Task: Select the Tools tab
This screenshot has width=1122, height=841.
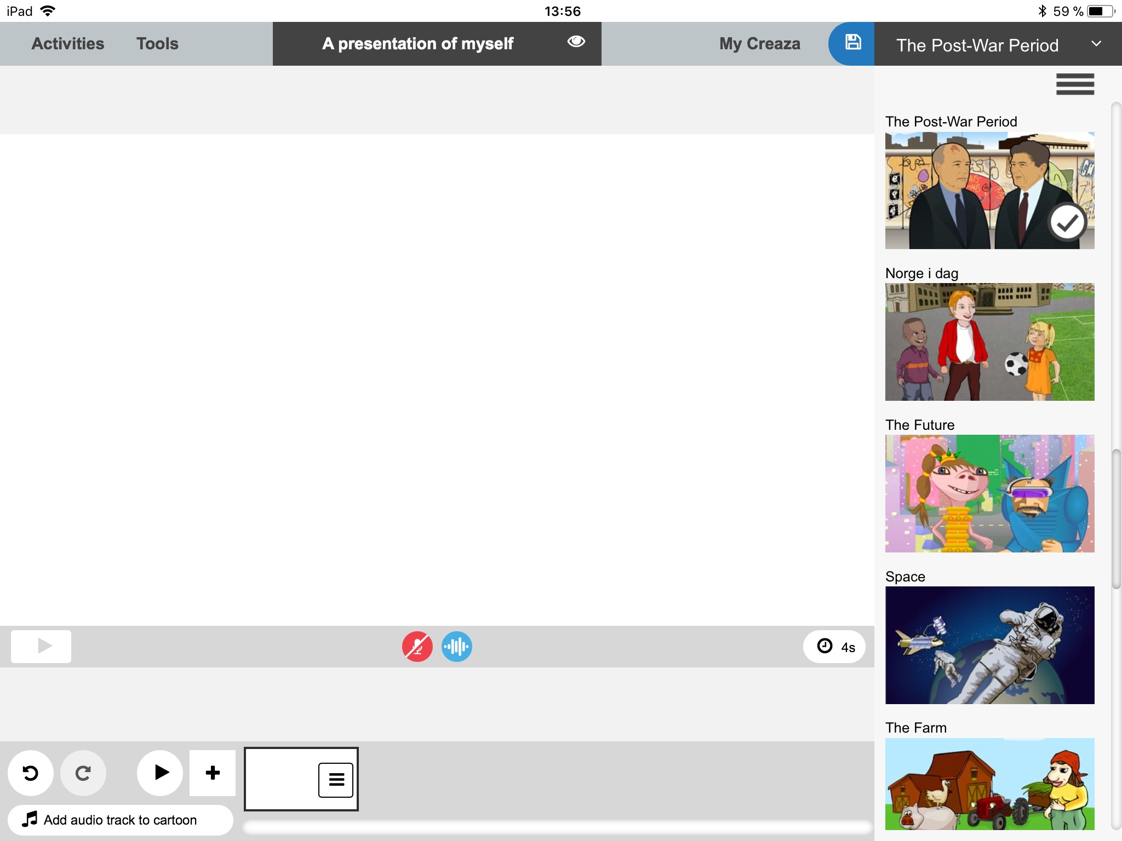Action: click(156, 43)
